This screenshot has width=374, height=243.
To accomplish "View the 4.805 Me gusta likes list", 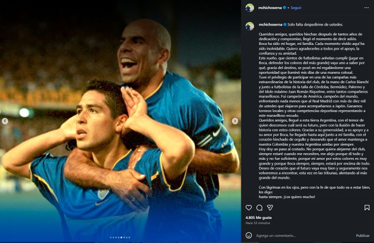I will [258, 218].
